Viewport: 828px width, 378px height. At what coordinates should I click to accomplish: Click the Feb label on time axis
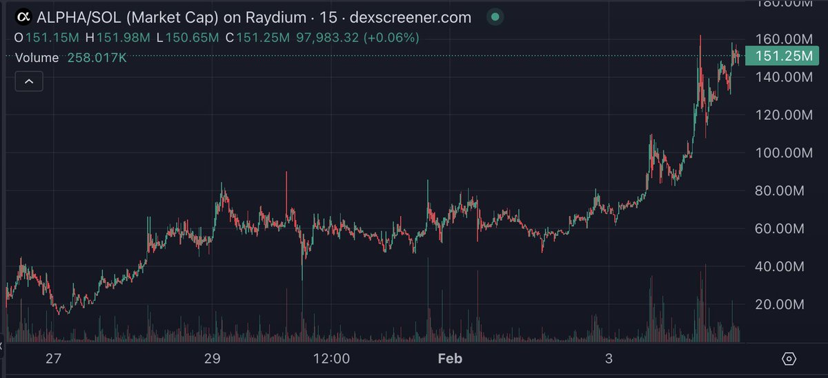pos(450,359)
